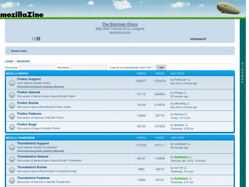Viewport: 249px width, 187px height.
Task: Open the Firefox Builds forum
Action: point(28,103)
